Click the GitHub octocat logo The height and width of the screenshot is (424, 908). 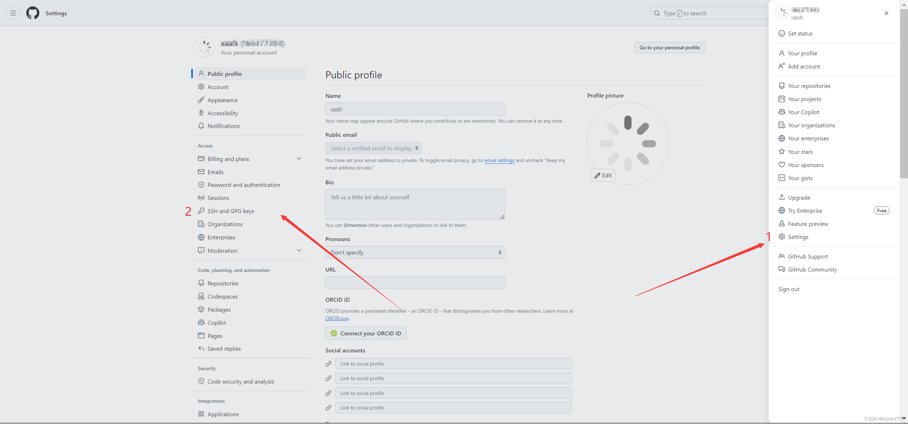click(33, 13)
